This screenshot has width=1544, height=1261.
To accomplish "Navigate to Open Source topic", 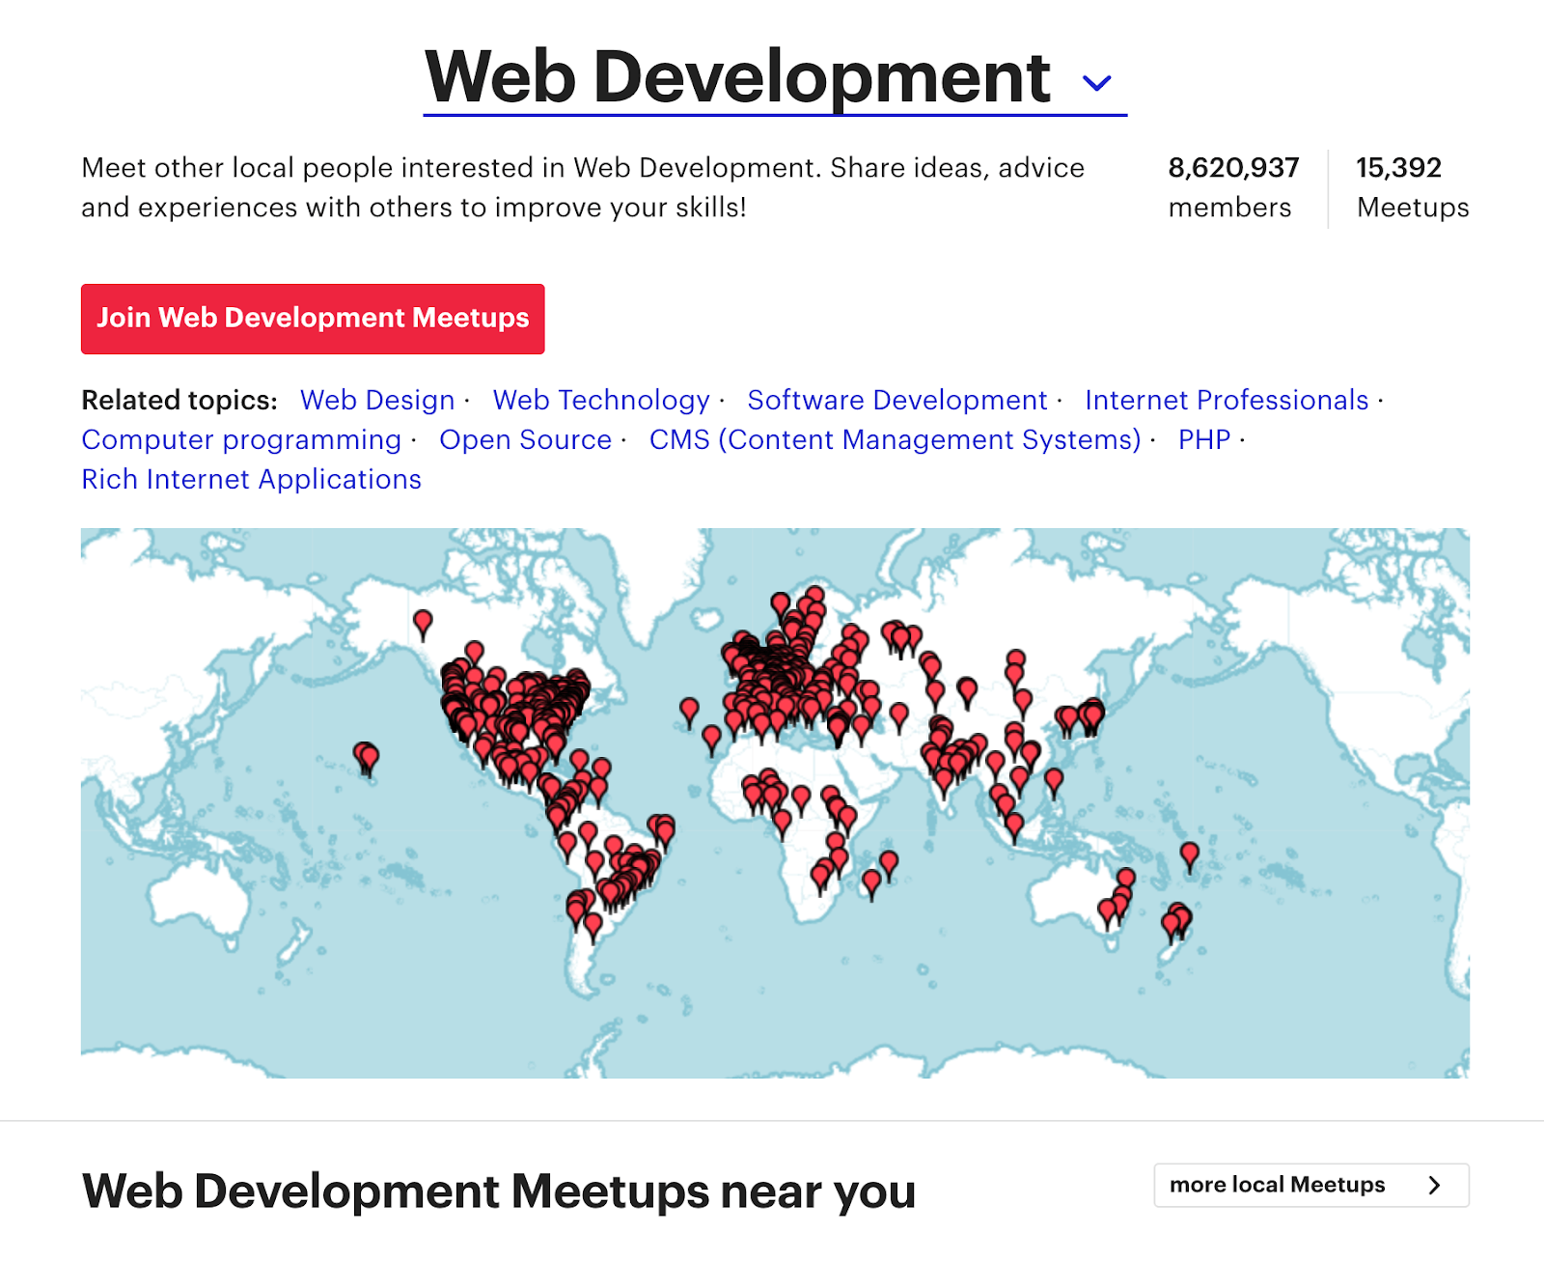I will [x=525, y=439].
